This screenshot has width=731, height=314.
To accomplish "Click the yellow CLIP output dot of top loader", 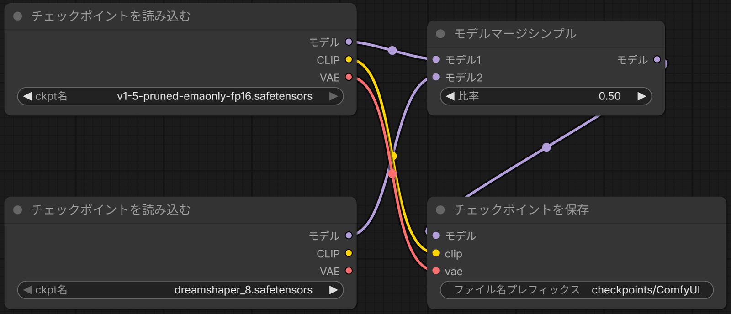I will 349,60.
